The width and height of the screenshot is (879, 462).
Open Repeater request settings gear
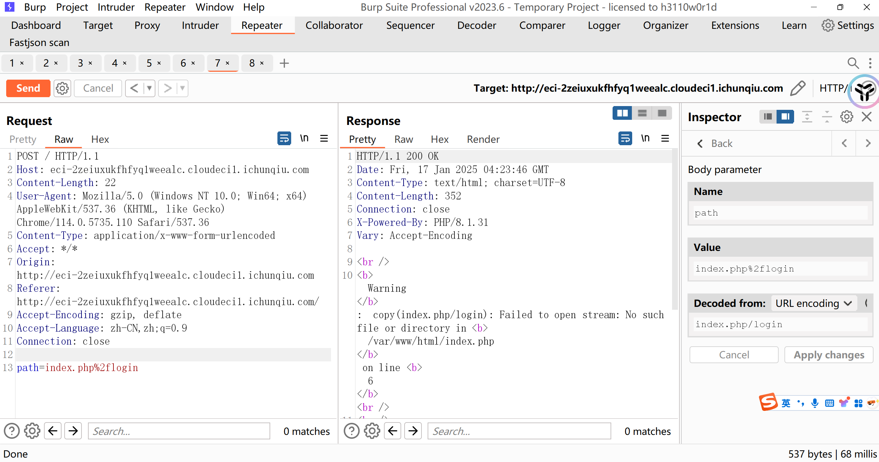point(62,88)
